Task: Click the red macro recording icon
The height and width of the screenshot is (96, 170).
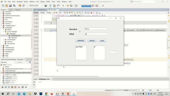Action: point(91,13)
